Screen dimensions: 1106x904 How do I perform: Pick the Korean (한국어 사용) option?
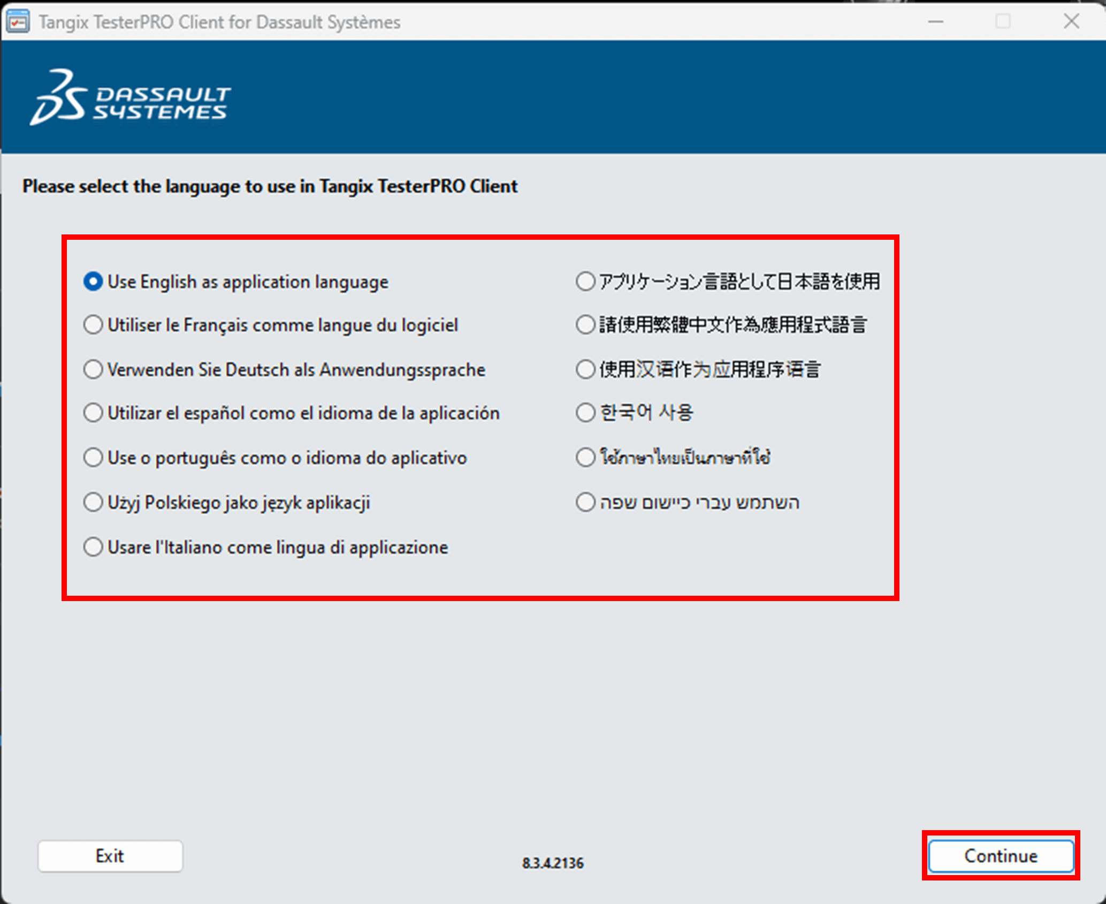coord(585,412)
